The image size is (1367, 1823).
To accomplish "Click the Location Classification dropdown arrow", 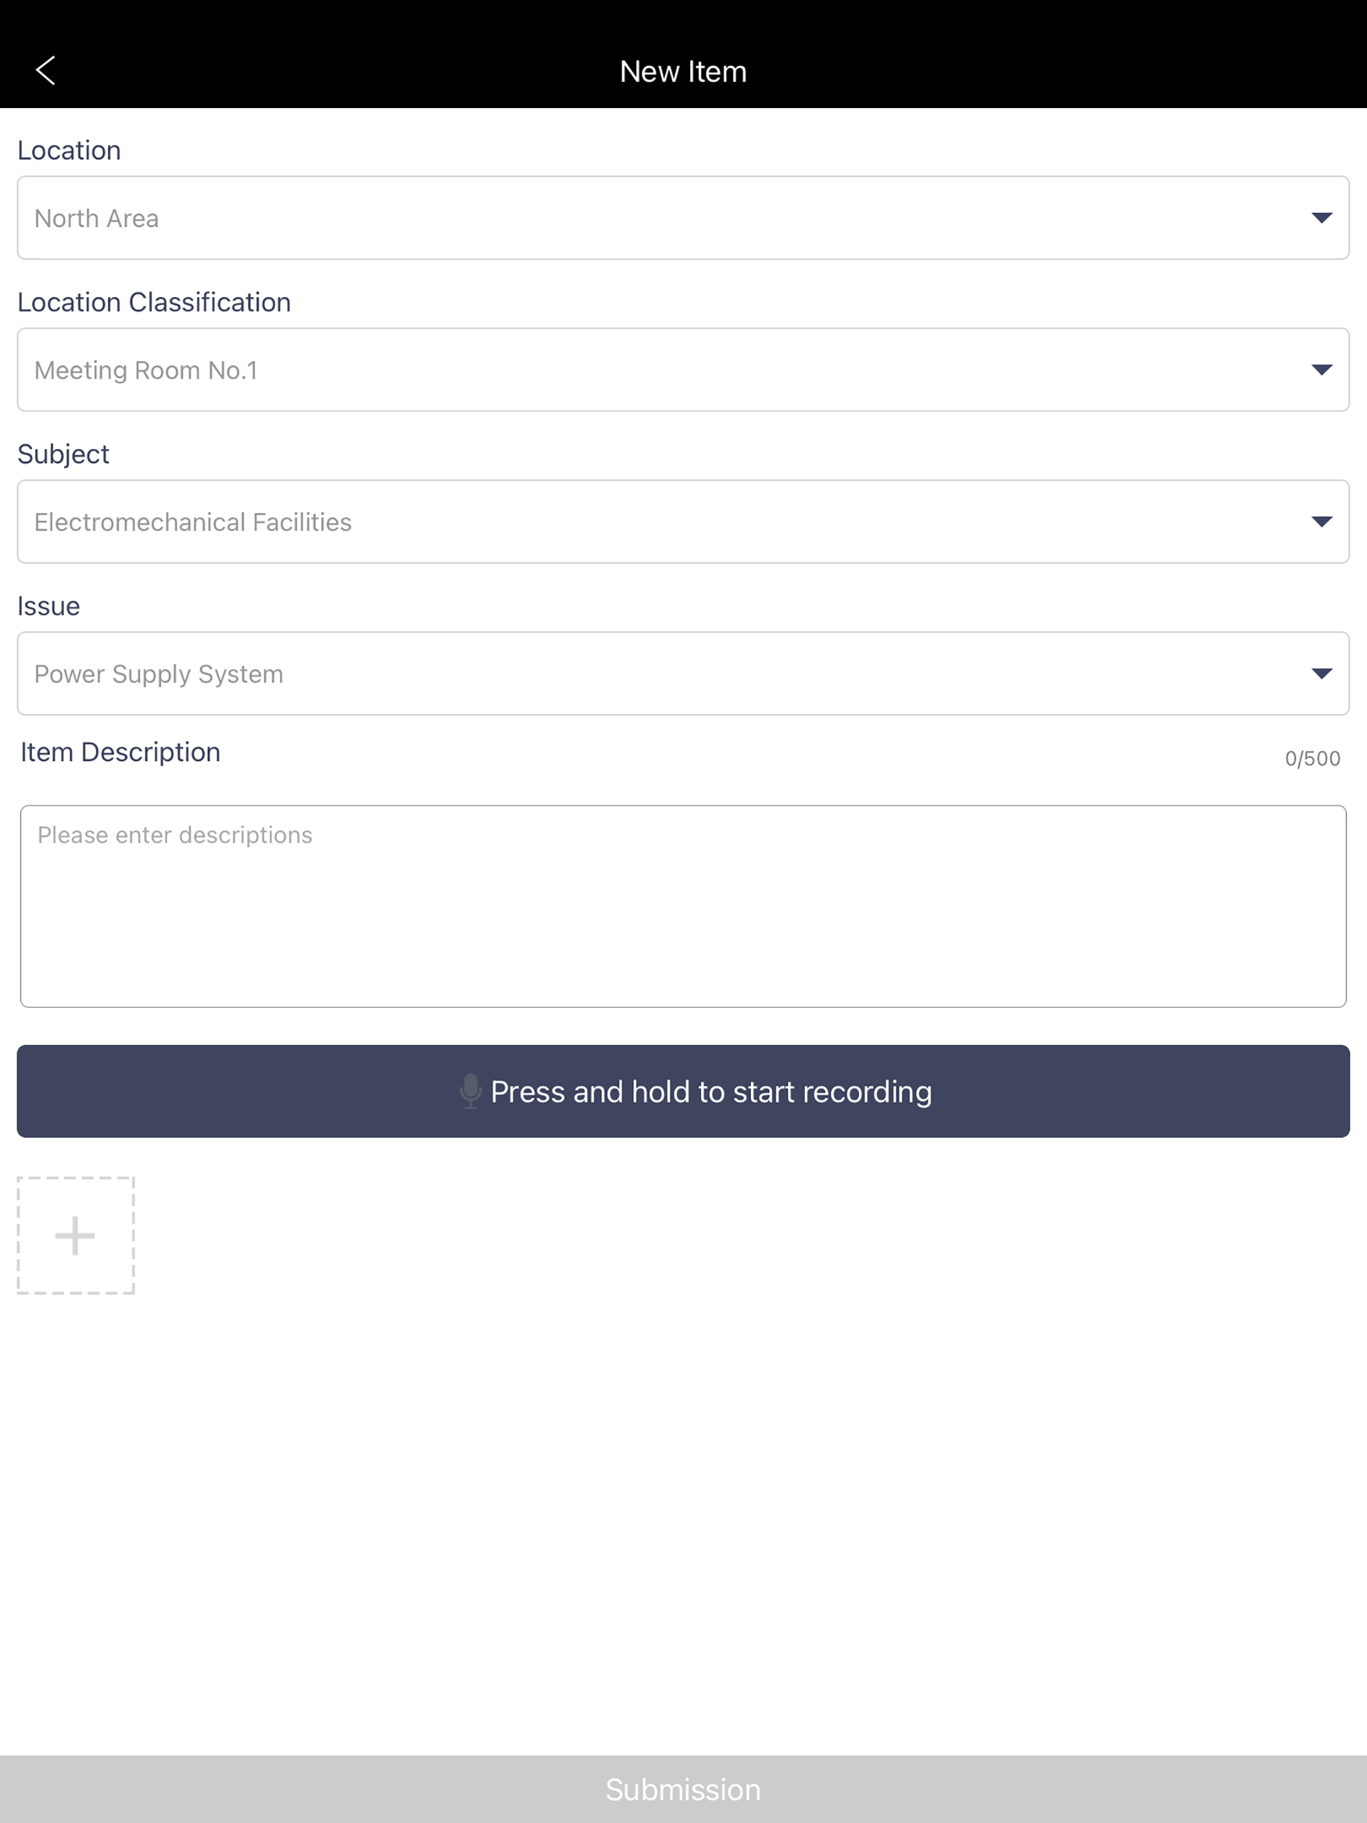I will 1322,370.
